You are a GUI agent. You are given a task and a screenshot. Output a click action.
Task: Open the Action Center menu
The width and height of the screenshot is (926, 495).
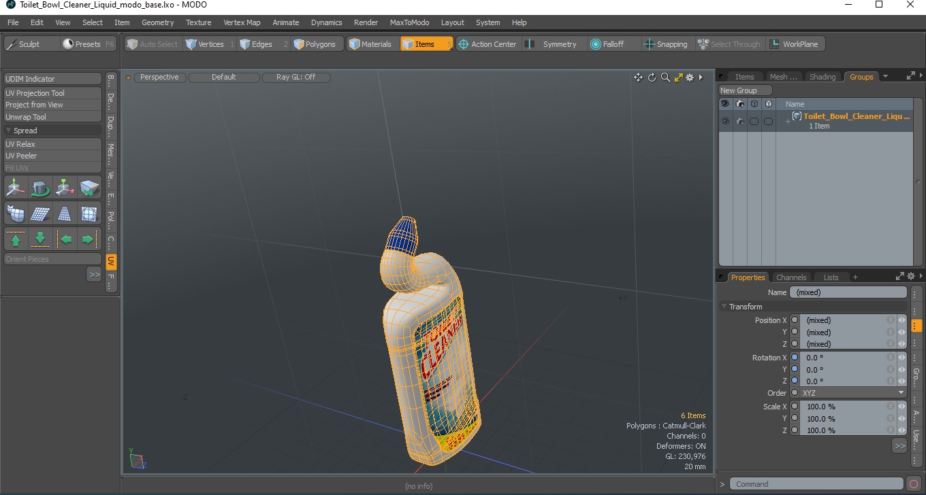[488, 44]
